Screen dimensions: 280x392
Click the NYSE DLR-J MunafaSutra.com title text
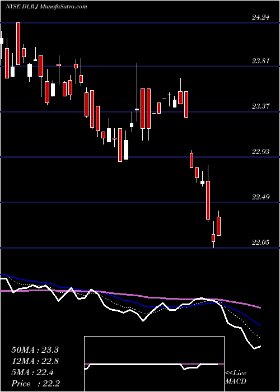(x=46, y=7)
